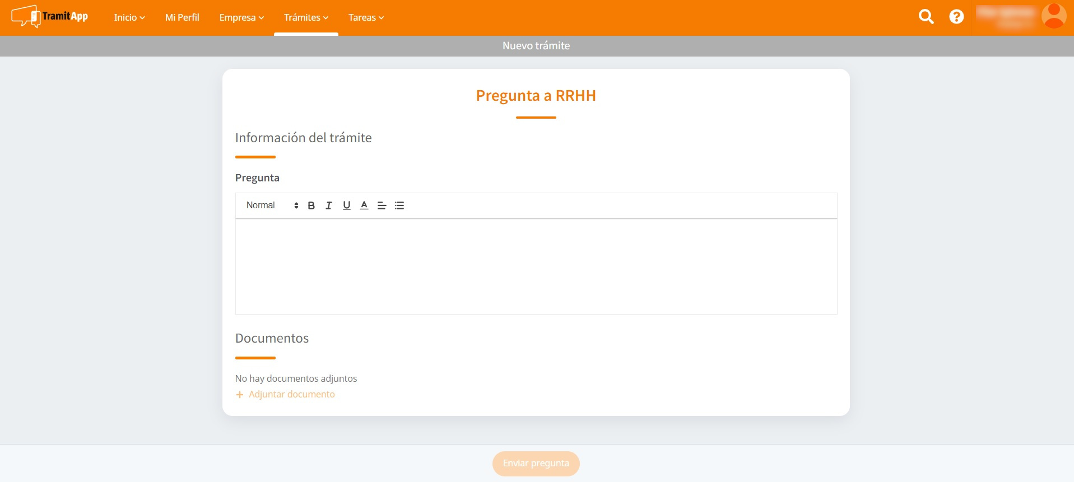Toggle bold formatting in editor
1074x482 pixels.
[311, 205]
